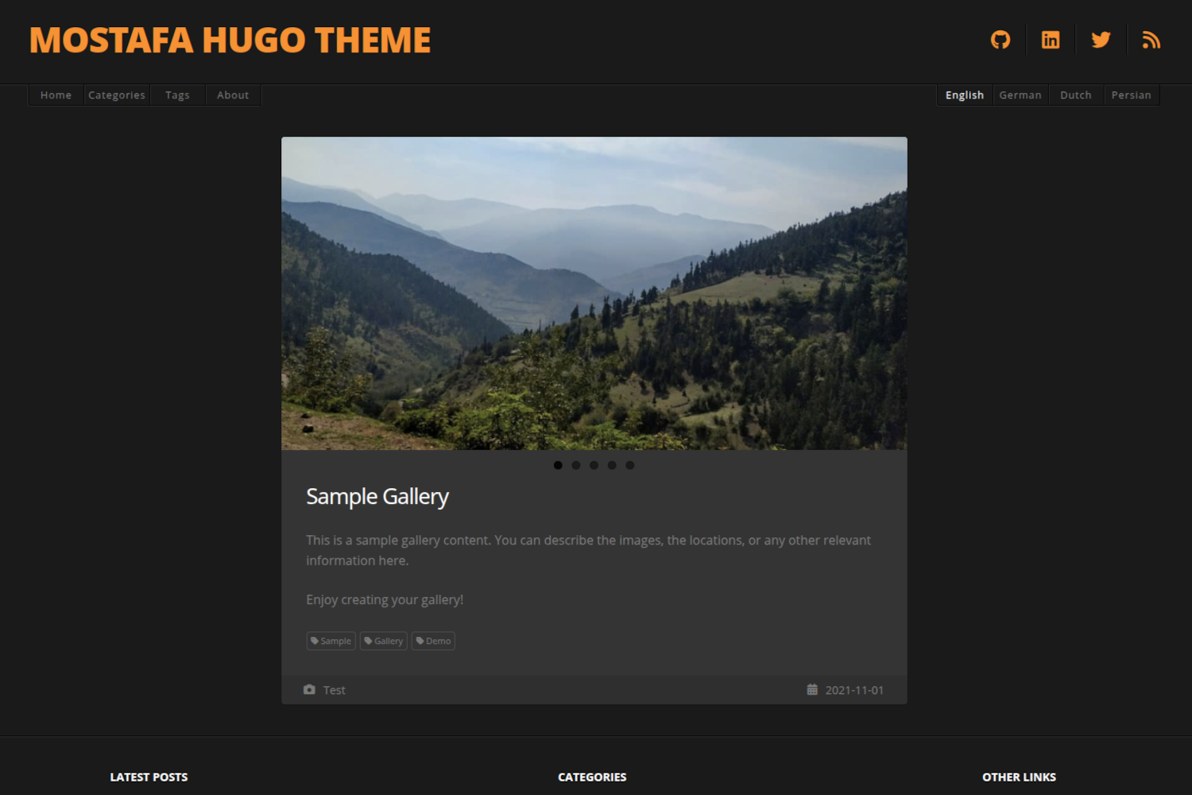Click the Gallery tag badge

pos(384,641)
